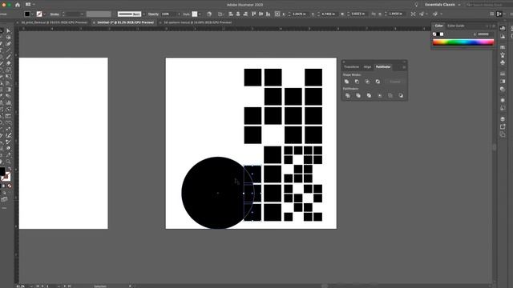Click the Minus Back pathfinder icon
This screenshot has width=513, height=288.
(401, 95)
